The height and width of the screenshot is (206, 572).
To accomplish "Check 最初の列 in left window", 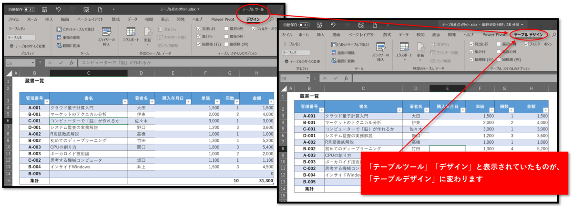I will tap(225, 29).
